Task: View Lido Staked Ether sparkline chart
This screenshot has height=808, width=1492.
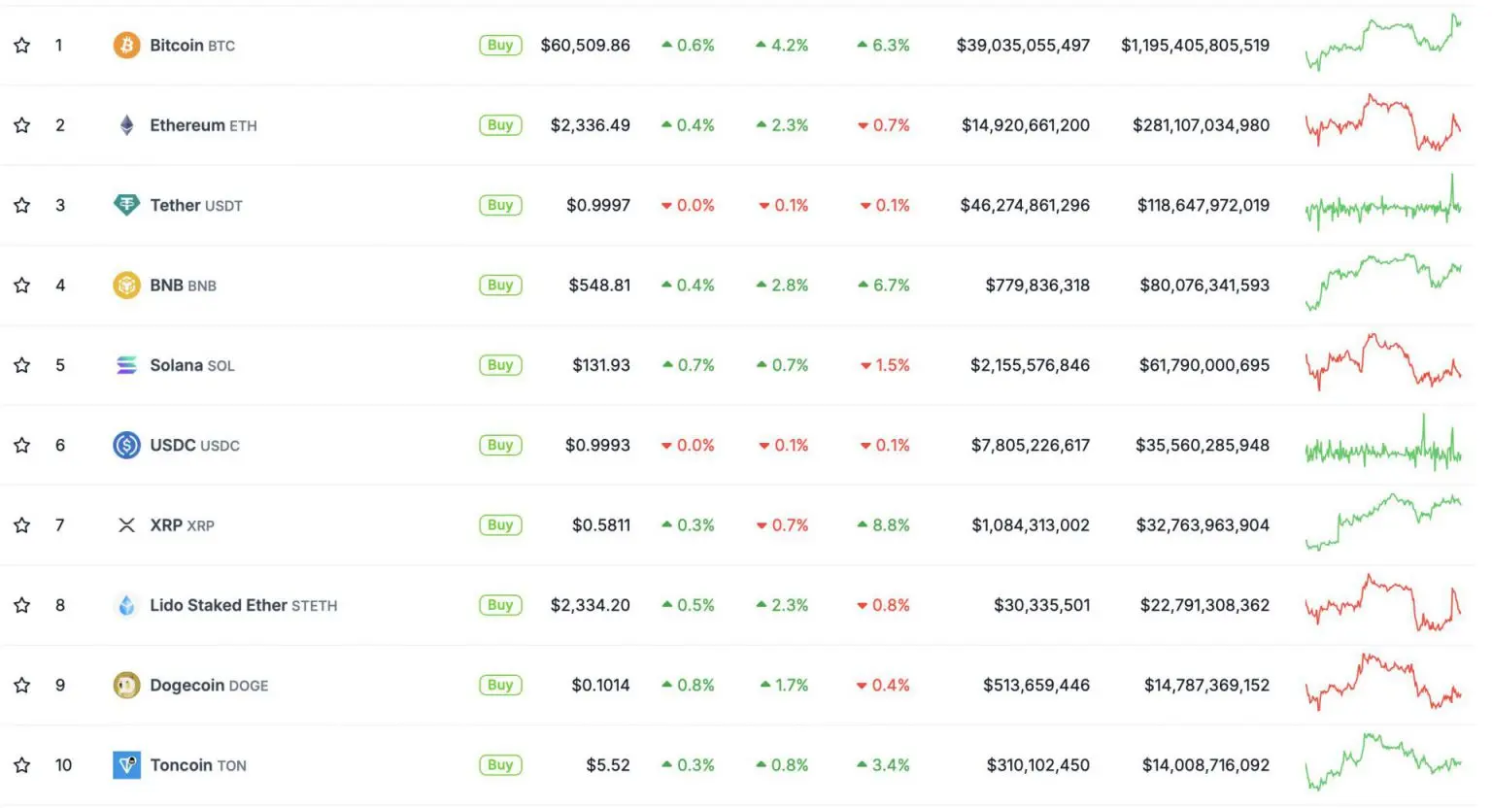Action: [1383, 603]
